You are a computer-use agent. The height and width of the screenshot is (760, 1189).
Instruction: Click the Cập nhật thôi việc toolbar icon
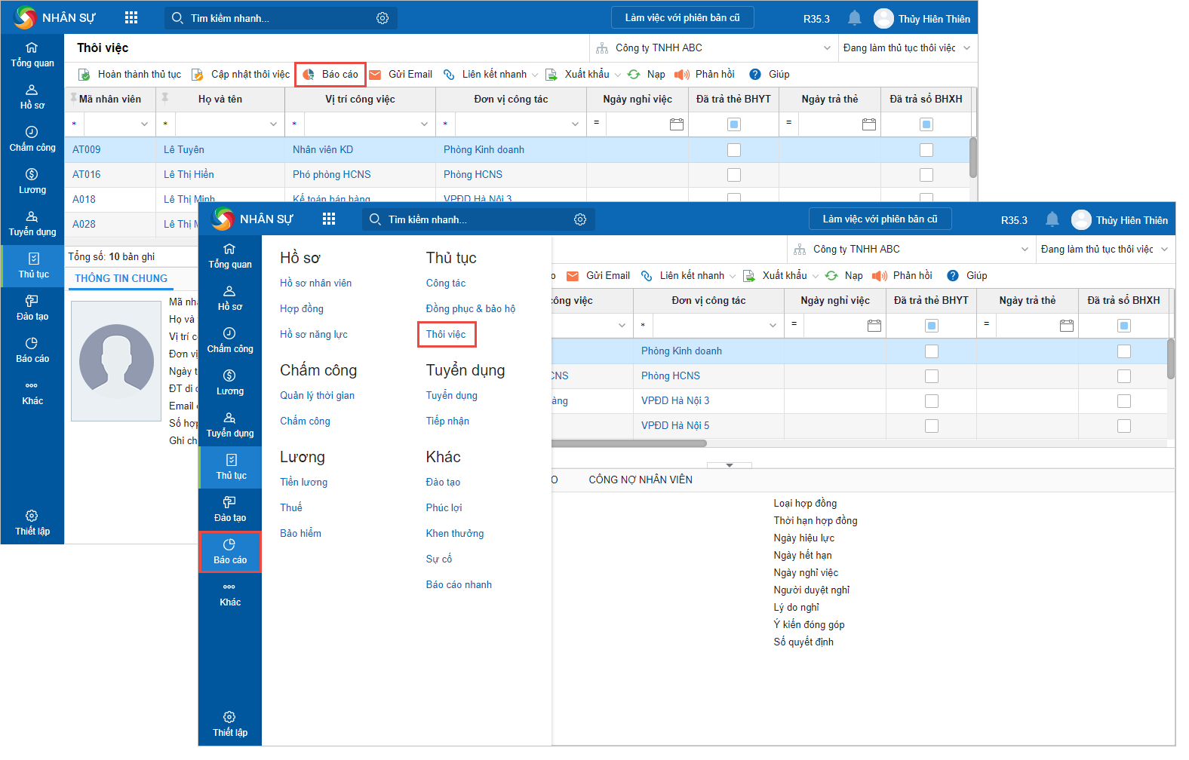(x=198, y=75)
